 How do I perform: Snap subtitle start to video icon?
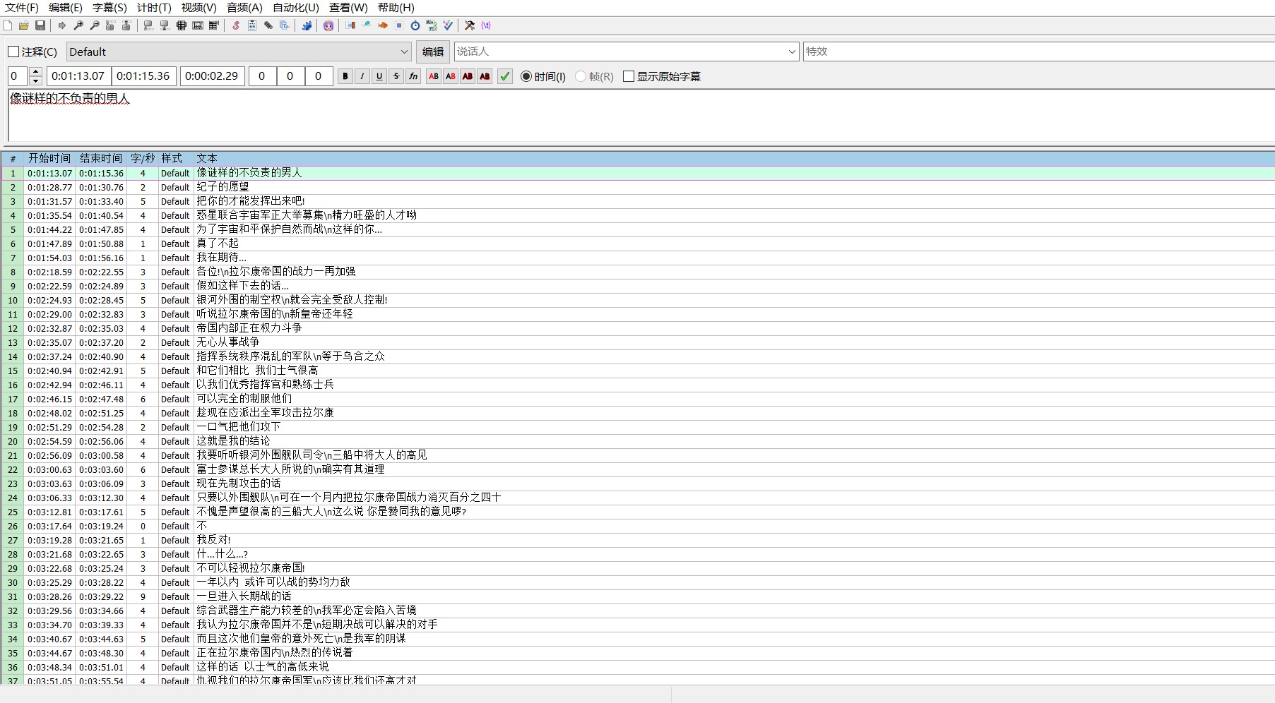[148, 25]
